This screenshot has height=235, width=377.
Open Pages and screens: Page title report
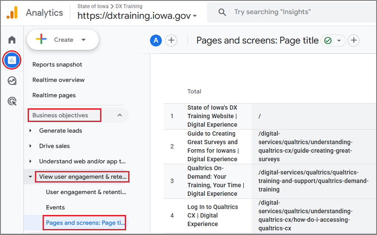[85, 223]
